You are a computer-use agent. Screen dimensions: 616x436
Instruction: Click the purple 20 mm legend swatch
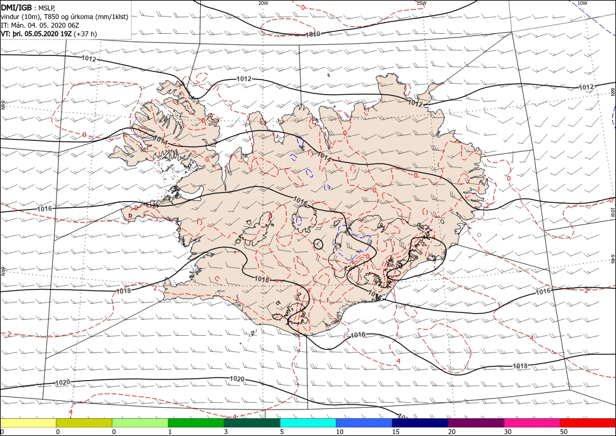476,422
